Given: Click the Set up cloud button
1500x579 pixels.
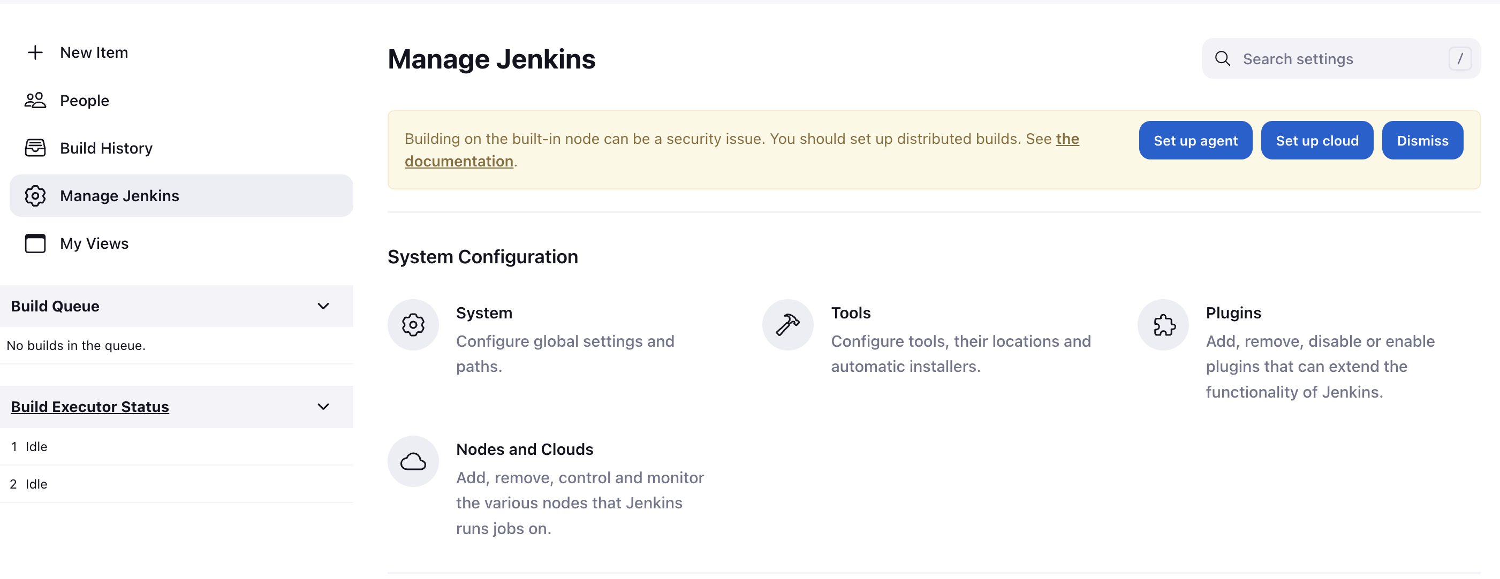Looking at the screenshot, I should click(1317, 140).
